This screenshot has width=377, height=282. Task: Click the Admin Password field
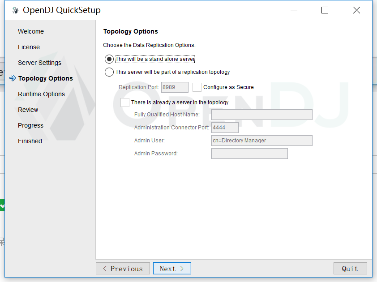pos(249,154)
